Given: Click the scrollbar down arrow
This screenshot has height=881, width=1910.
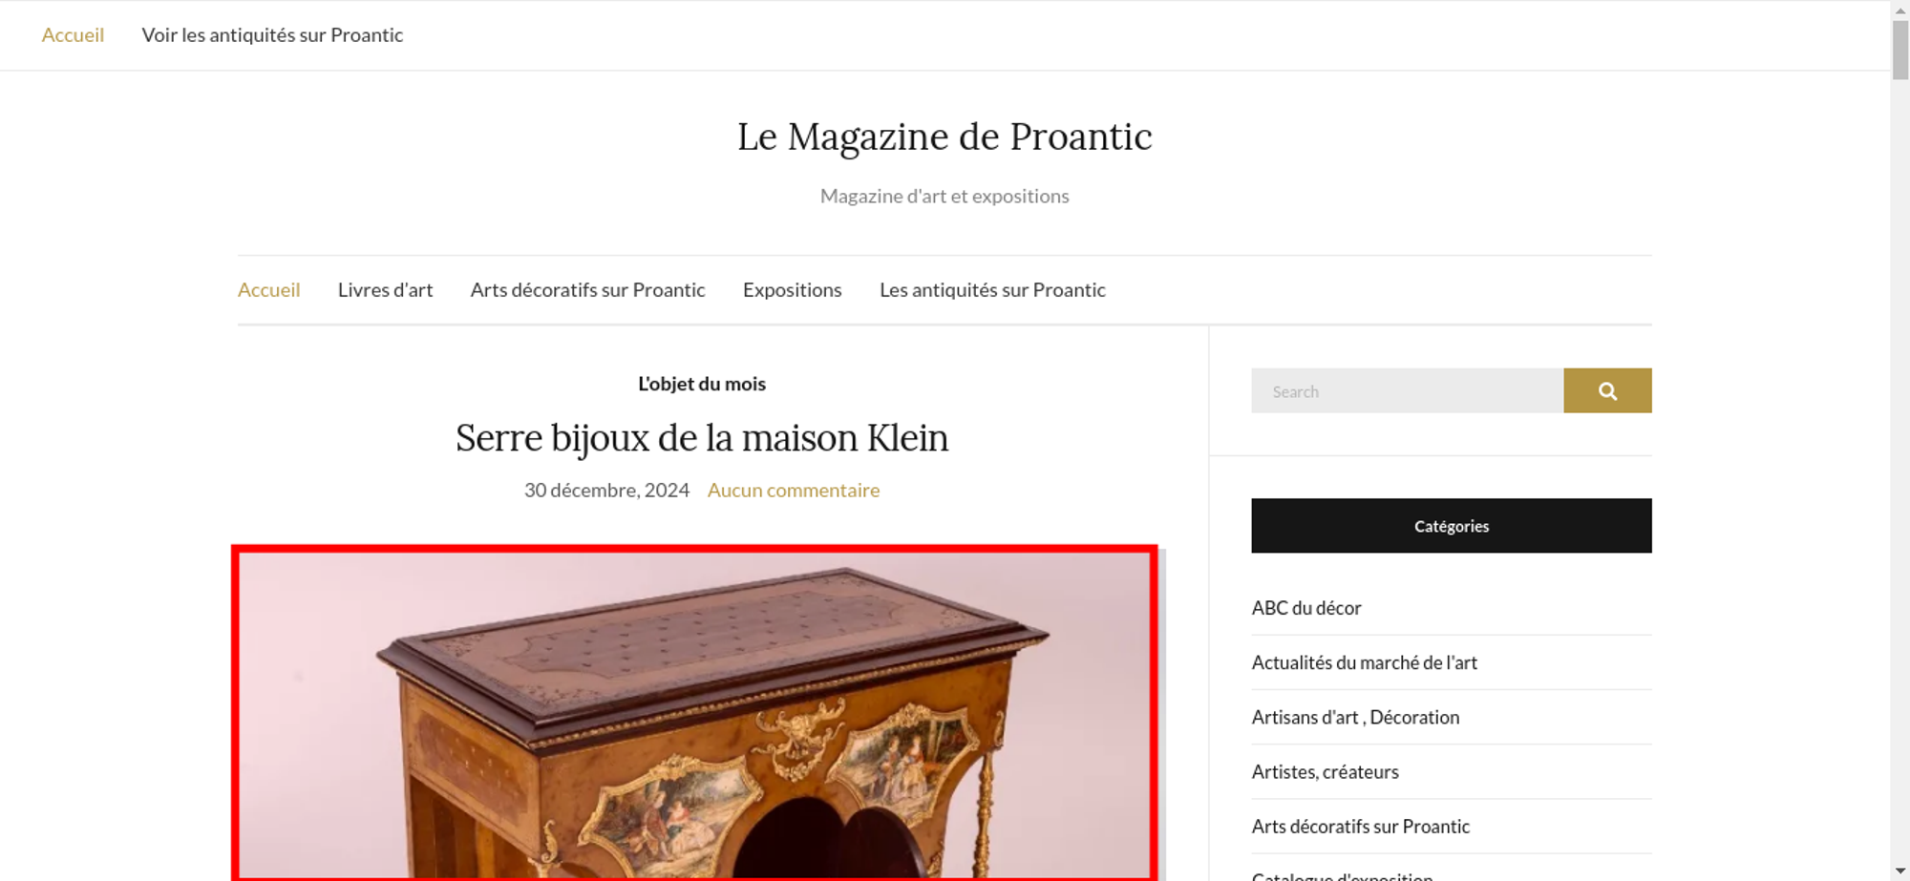Looking at the screenshot, I should tap(1900, 871).
